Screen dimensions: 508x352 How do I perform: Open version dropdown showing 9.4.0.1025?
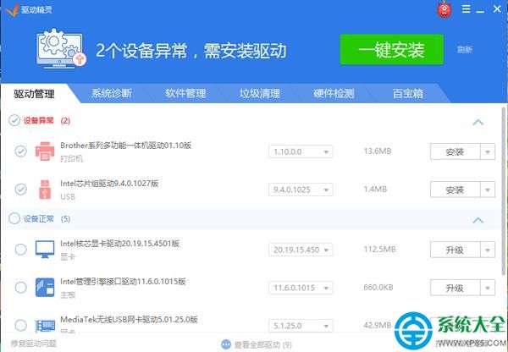301,190
